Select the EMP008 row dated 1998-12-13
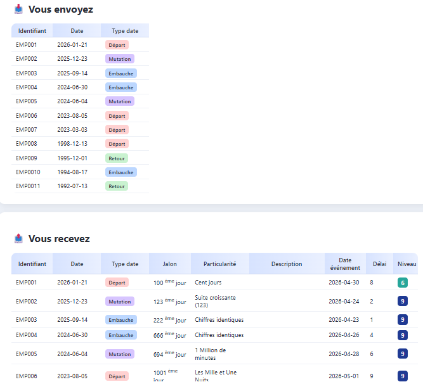The image size is (423, 389). point(80,144)
